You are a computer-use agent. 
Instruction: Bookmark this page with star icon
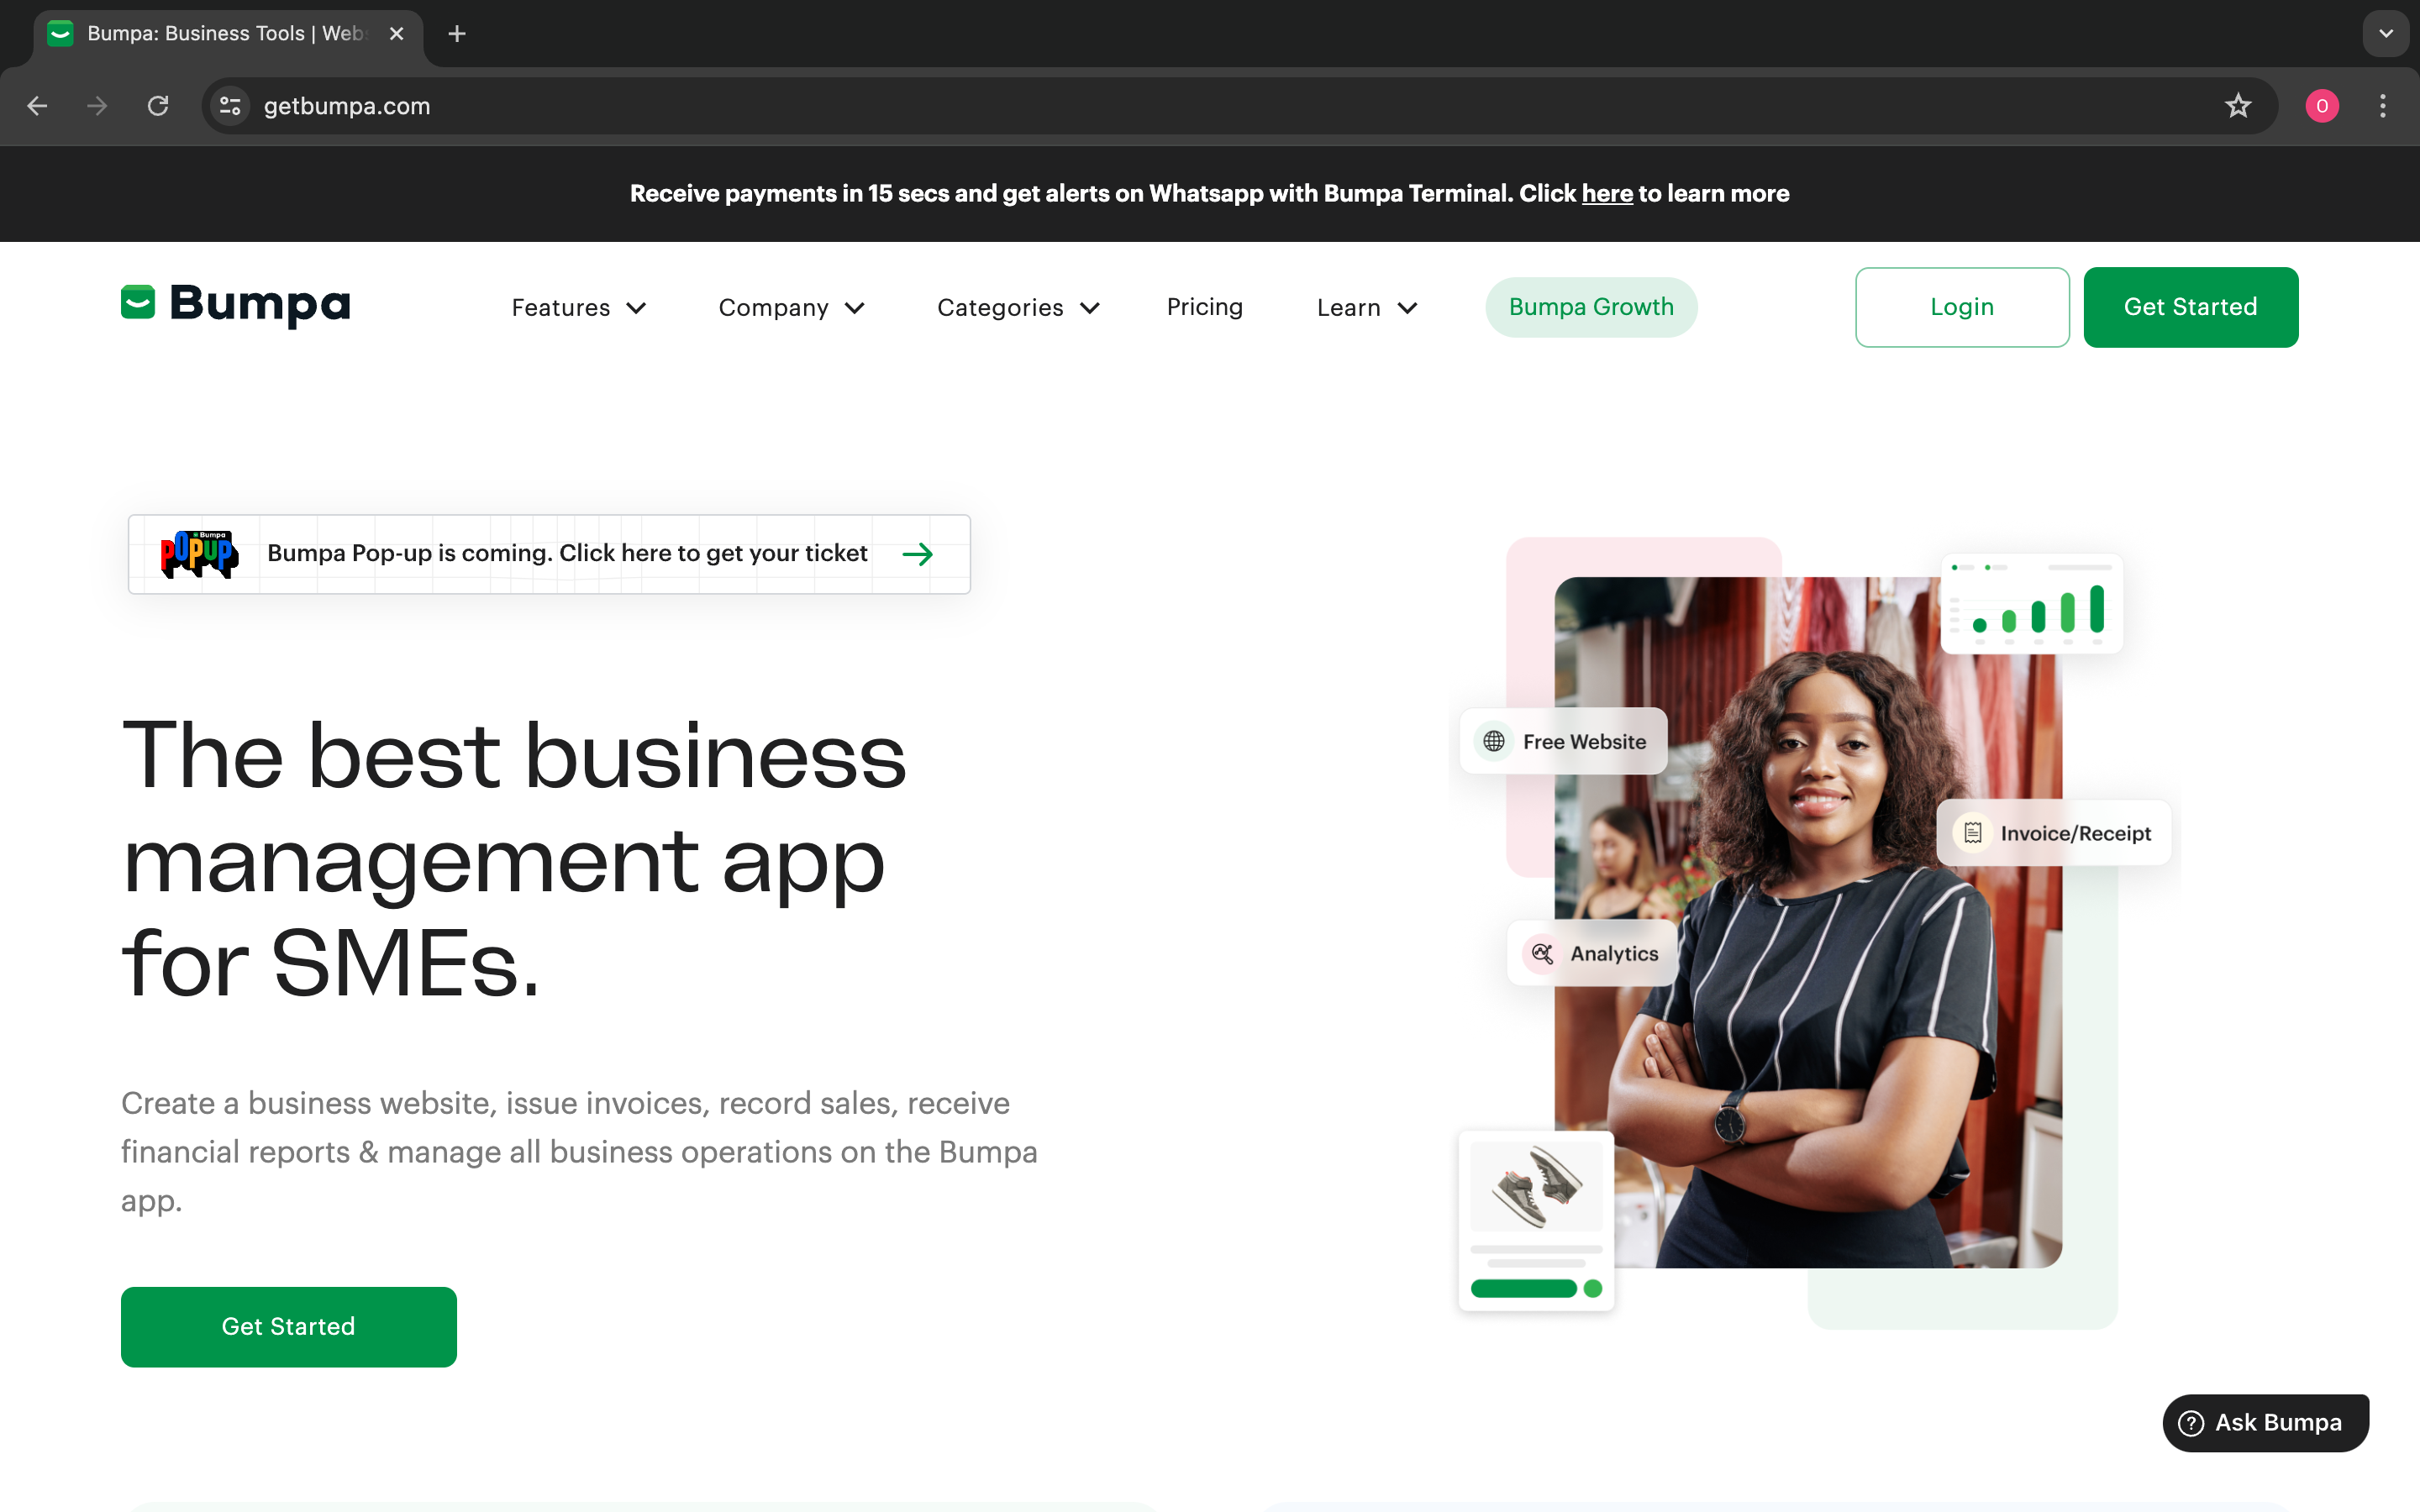tap(2238, 106)
